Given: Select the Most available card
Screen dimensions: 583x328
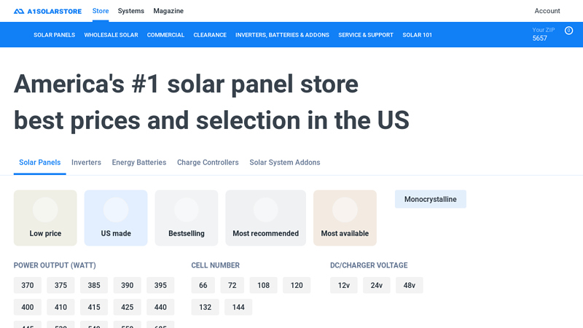Looking at the screenshot, I should 345,218.
